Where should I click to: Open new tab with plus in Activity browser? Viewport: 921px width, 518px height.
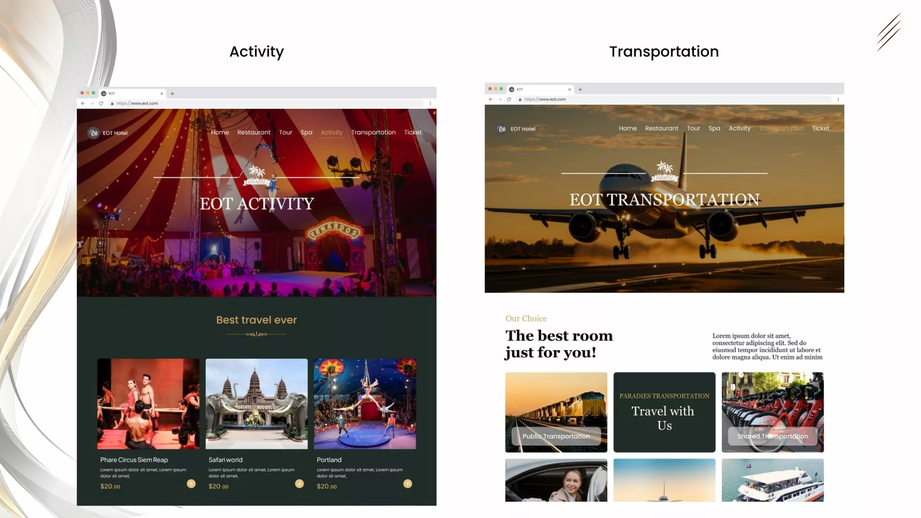point(172,94)
